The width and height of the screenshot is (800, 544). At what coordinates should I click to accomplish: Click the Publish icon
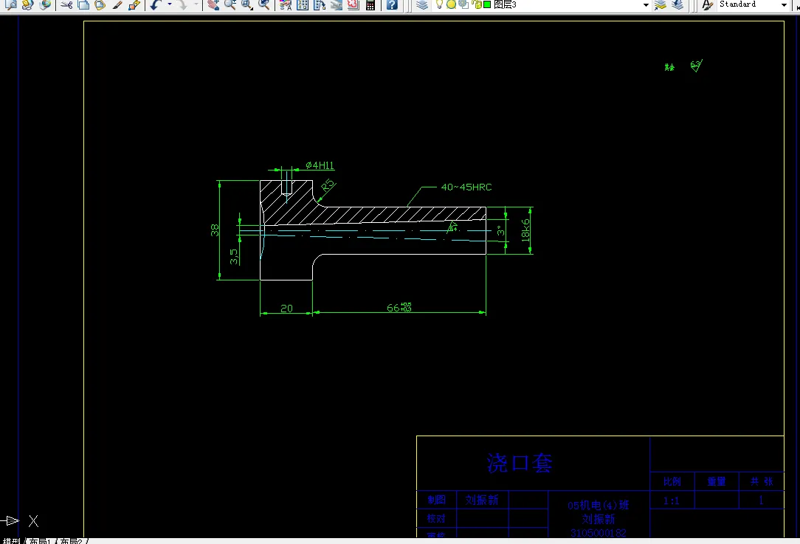[x=27, y=4]
